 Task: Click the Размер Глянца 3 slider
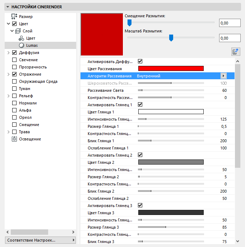171,227
